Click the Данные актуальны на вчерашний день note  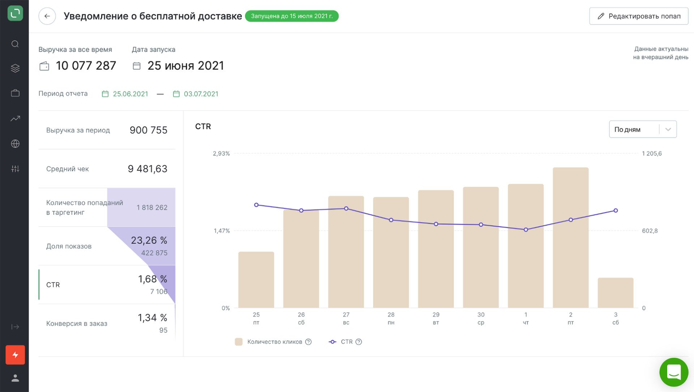pyautogui.click(x=661, y=53)
